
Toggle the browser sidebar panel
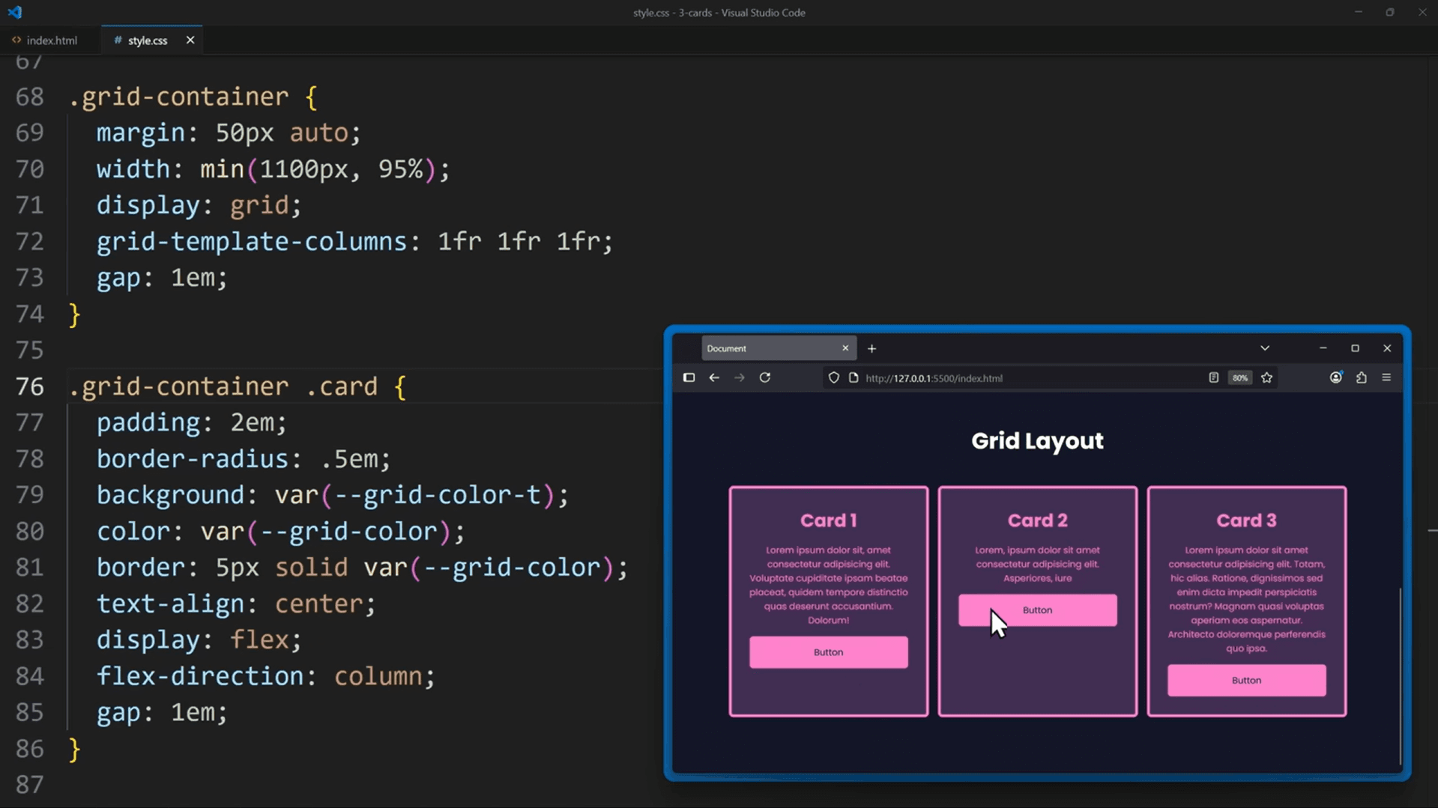(x=689, y=378)
